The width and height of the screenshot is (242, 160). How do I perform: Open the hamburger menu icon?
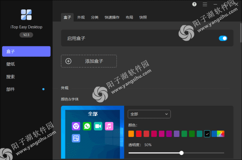click(205, 4)
